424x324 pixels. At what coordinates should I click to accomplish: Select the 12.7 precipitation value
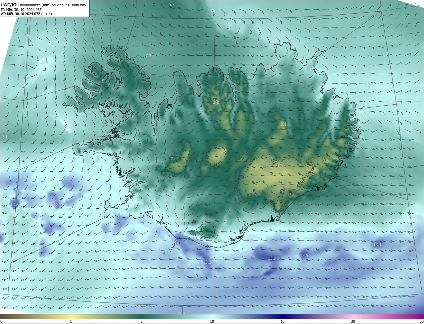tap(57, 205)
